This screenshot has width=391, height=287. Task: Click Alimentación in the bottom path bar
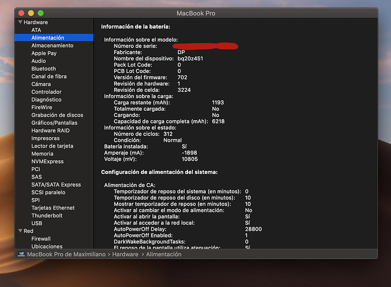(x=163, y=254)
